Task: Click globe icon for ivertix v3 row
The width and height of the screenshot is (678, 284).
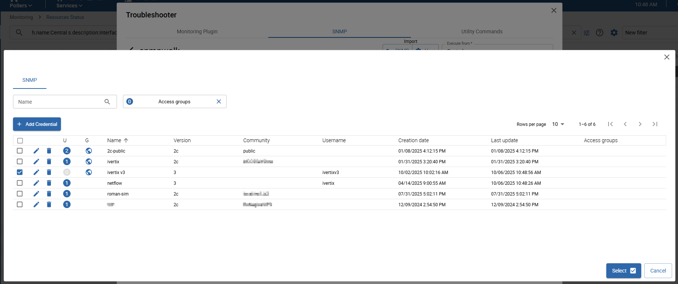Action: click(89, 172)
